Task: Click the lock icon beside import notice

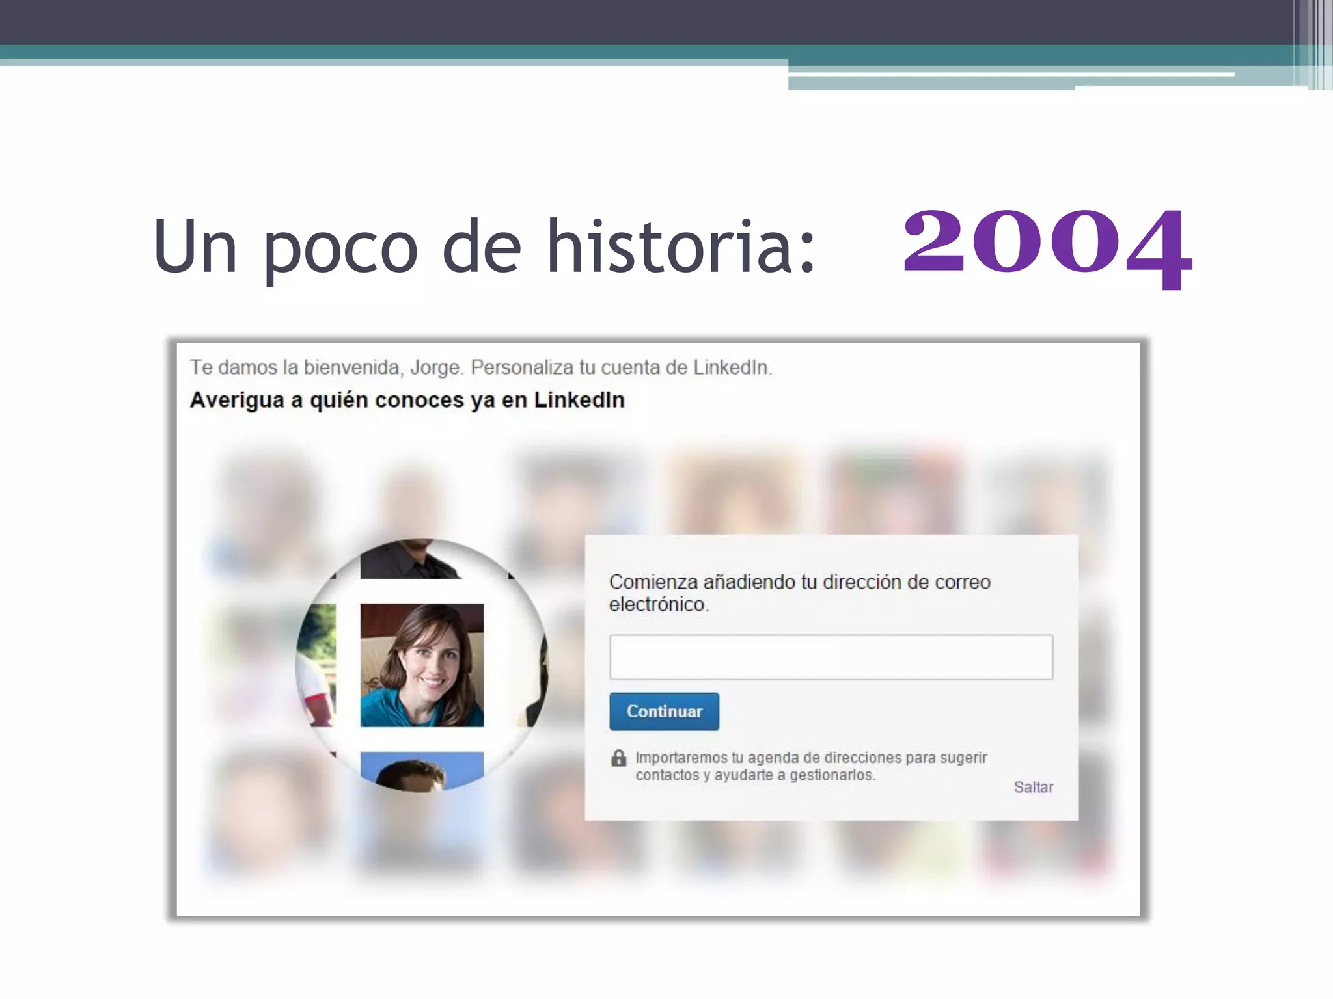Action: [619, 758]
